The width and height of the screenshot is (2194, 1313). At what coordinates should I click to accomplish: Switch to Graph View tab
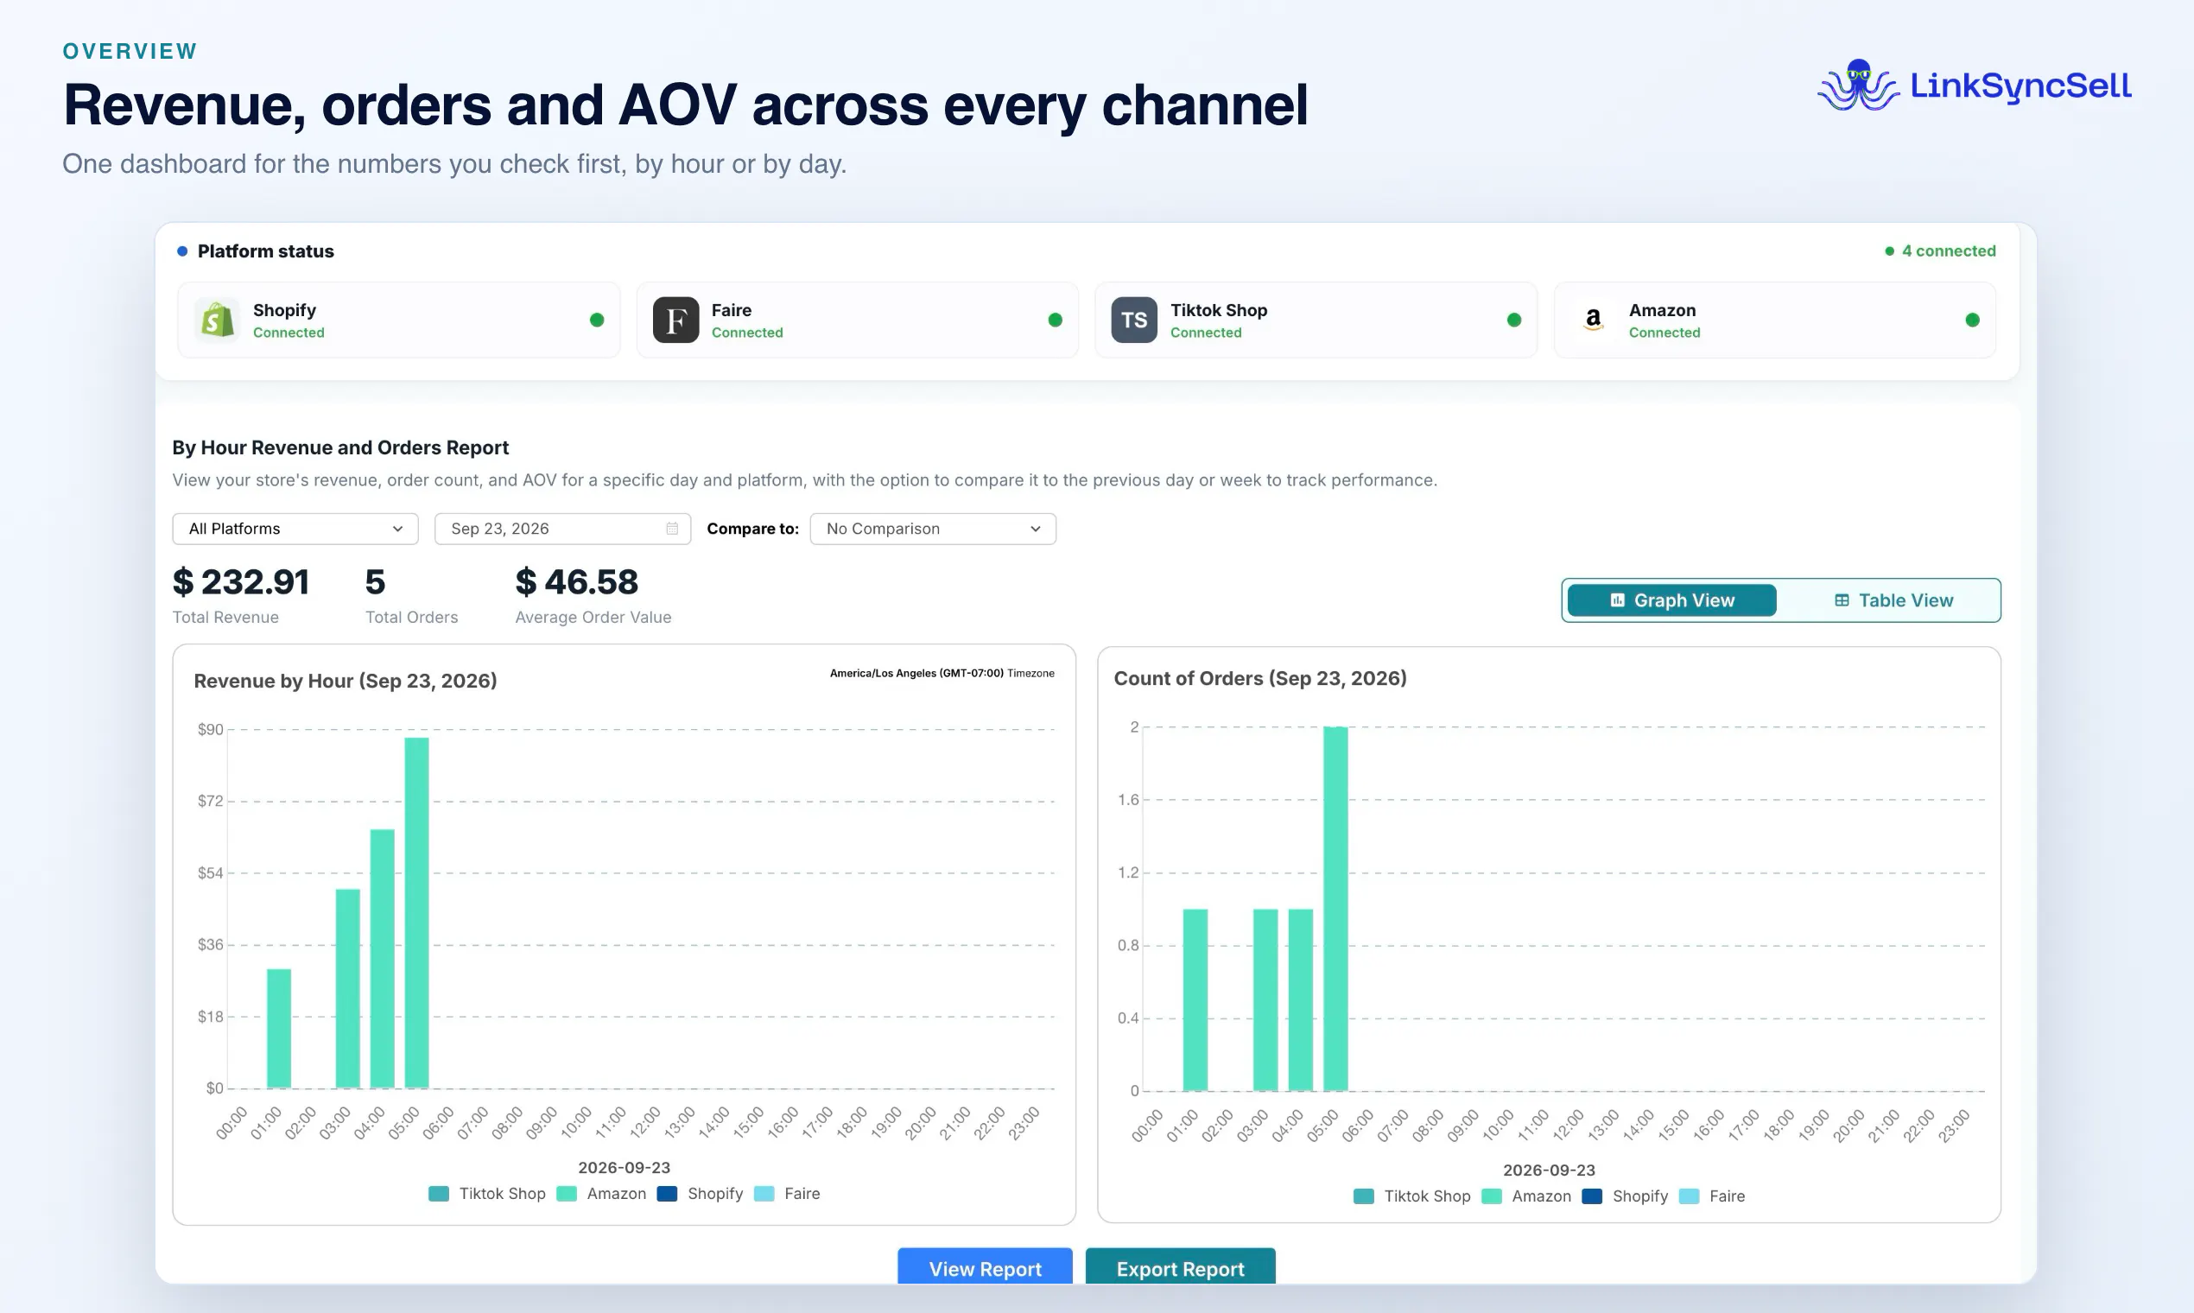(1672, 599)
